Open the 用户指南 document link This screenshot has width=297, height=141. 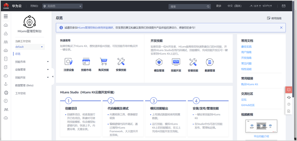[246, 52]
